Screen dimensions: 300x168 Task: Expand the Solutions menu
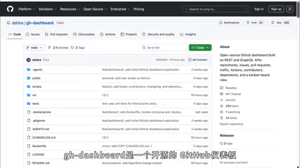pos(47,9)
